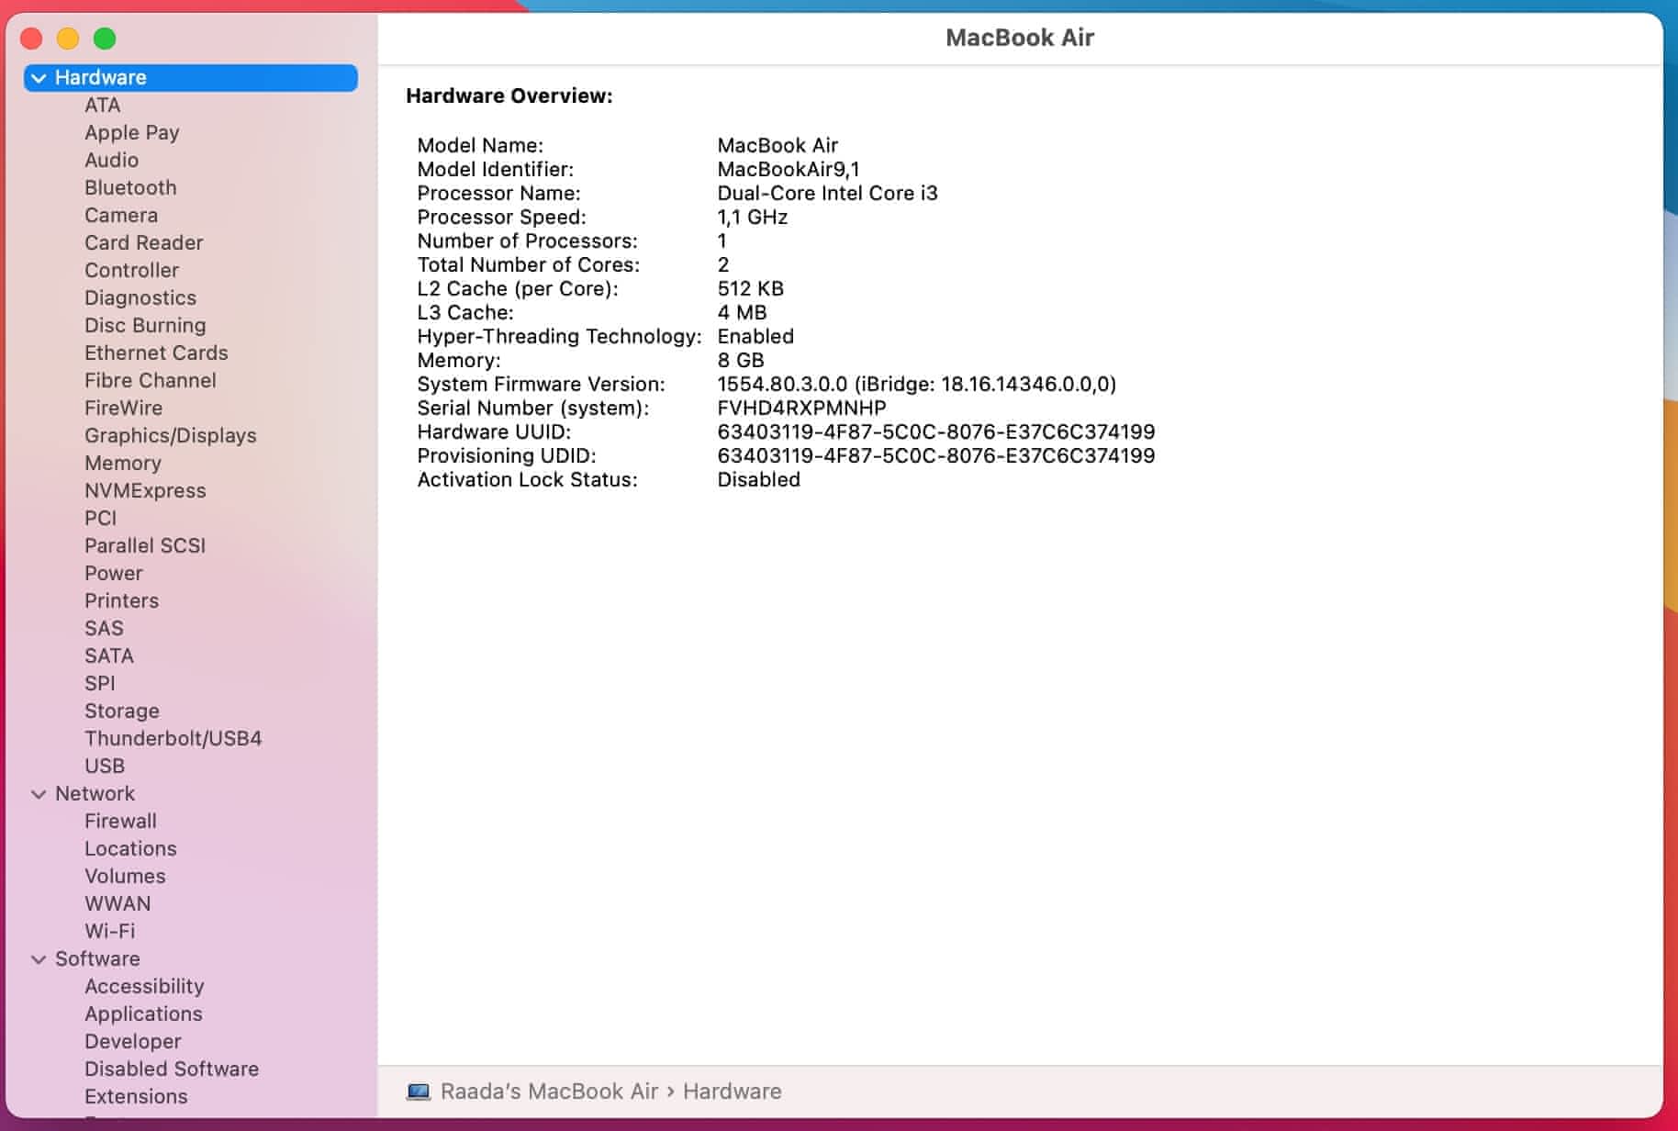Select the Network category label

[95, 794]
